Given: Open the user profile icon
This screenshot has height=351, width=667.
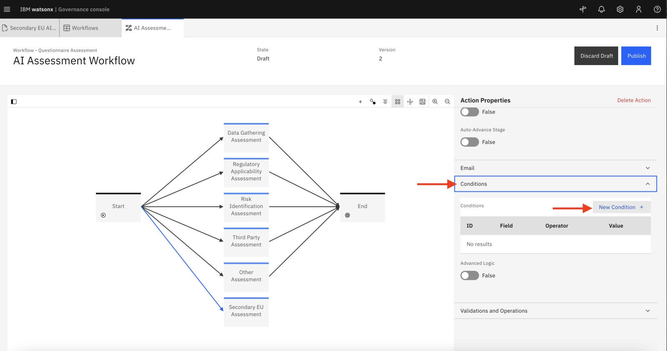Looking at the screenshot, I should (638, 9).
